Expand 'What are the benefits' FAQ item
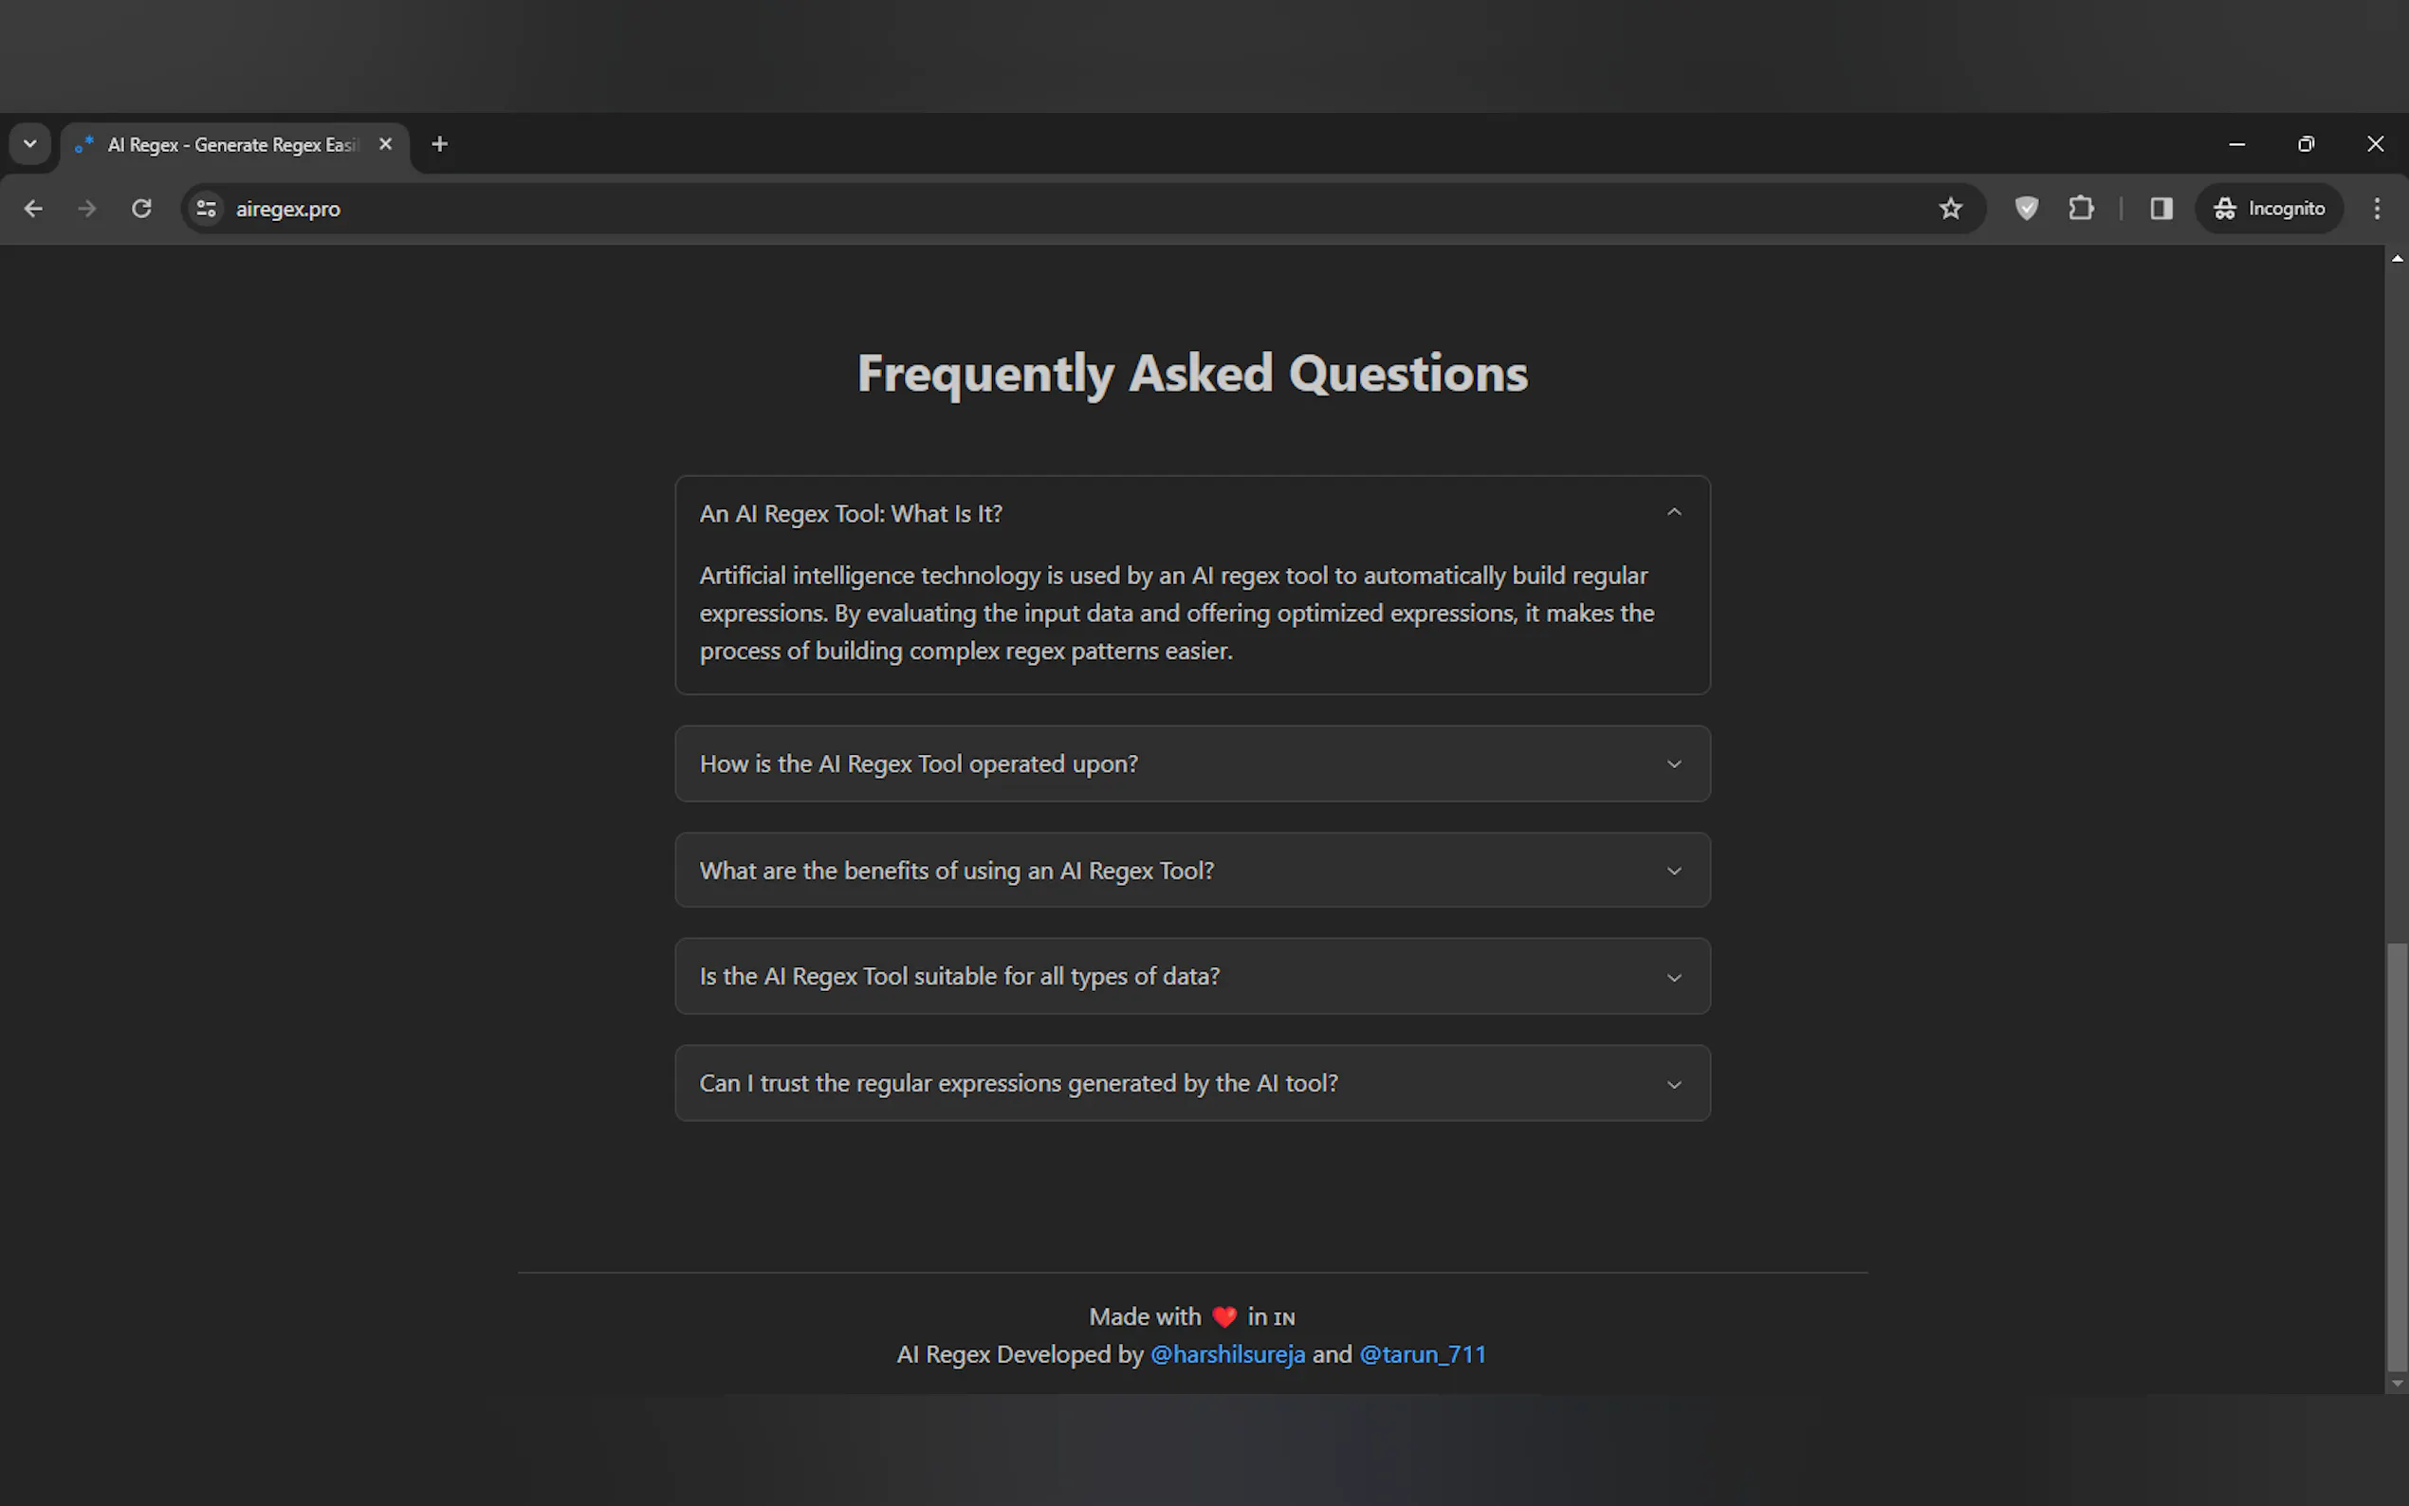 click(1191, 871)
